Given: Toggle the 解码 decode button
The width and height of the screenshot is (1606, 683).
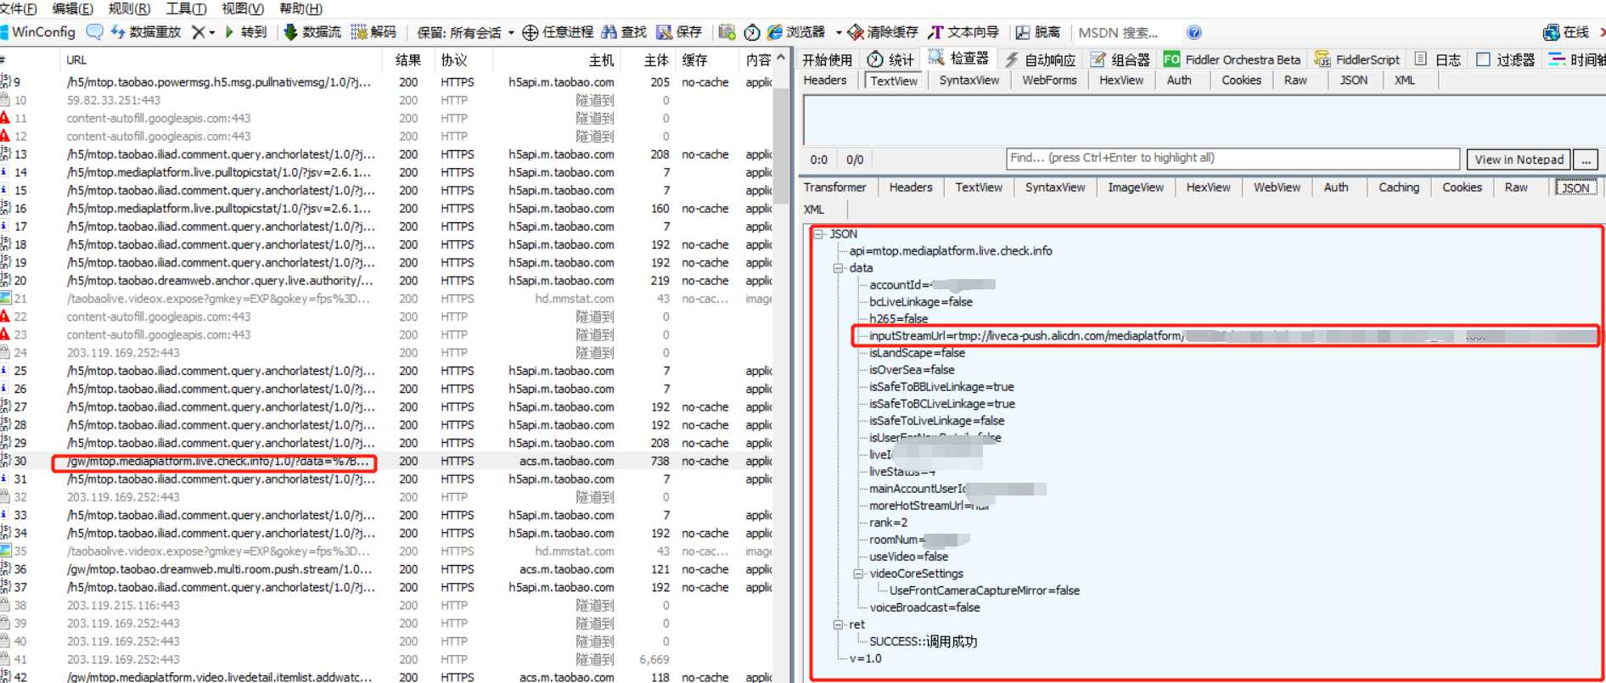Looking at the screenshot, I should coord(373,32).
